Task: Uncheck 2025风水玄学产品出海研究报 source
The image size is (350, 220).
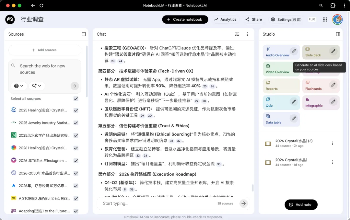Action: point(76,135)
